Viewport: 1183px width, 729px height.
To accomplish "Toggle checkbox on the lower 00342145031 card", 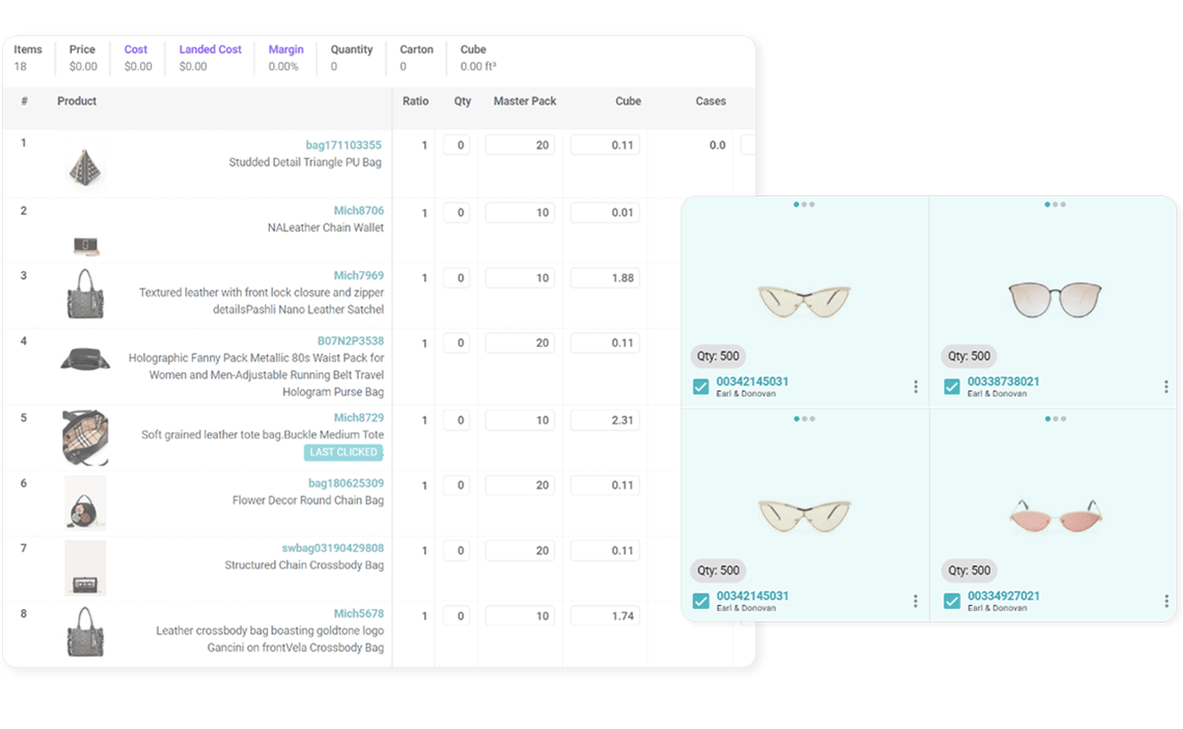I will coord(701,601).
